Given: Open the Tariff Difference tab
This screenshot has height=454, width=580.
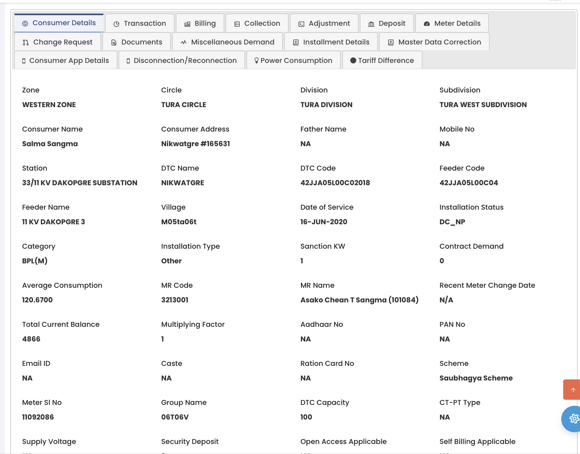Looking at the screenshot, I should 382,60.
